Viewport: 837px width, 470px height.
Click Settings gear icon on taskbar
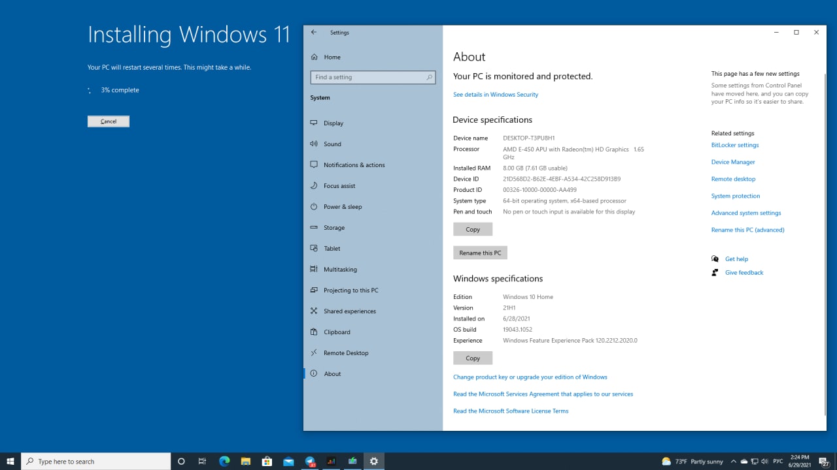click(x=374, y=461)
